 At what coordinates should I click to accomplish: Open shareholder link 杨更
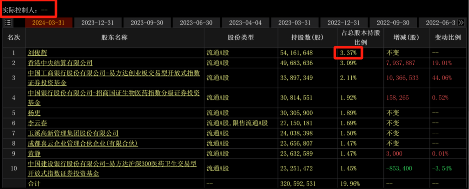[x=34, y=113]
